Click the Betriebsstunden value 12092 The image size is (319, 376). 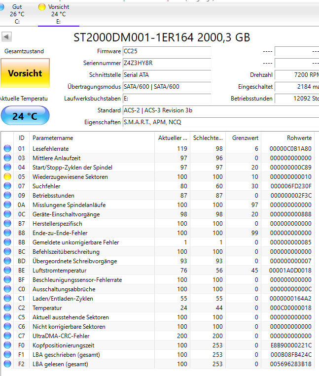point(297,99)
